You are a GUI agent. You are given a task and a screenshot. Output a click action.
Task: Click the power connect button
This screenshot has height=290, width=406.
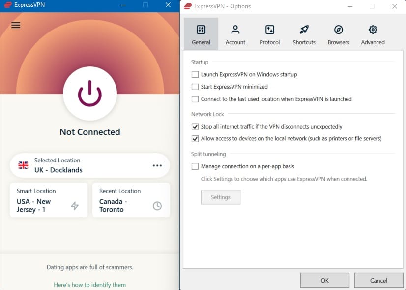point(90,94)
